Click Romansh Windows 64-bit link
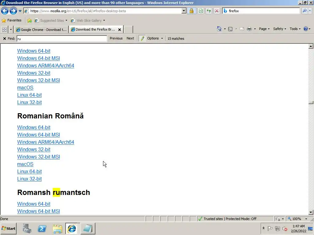 (34, 204)
